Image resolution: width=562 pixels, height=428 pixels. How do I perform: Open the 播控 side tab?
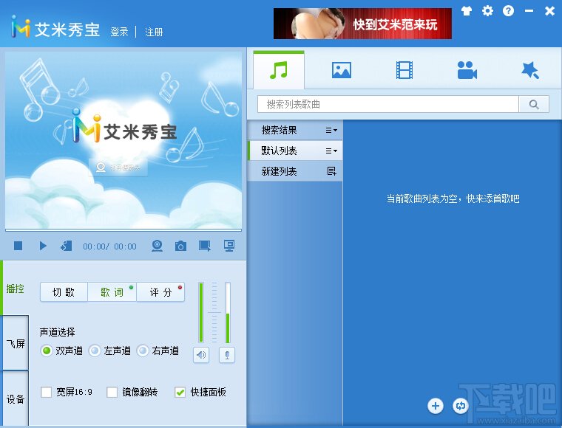[15, 289]
